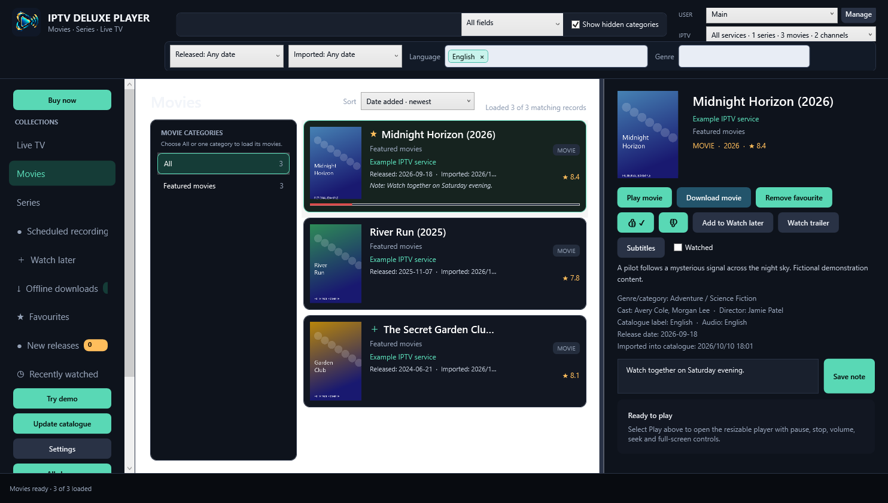Open Recently watched in the sidebar

point(62,374)
